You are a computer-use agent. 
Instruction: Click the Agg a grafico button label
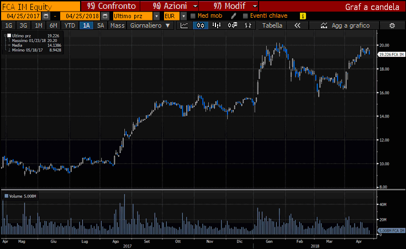click(x=351, y=25)
